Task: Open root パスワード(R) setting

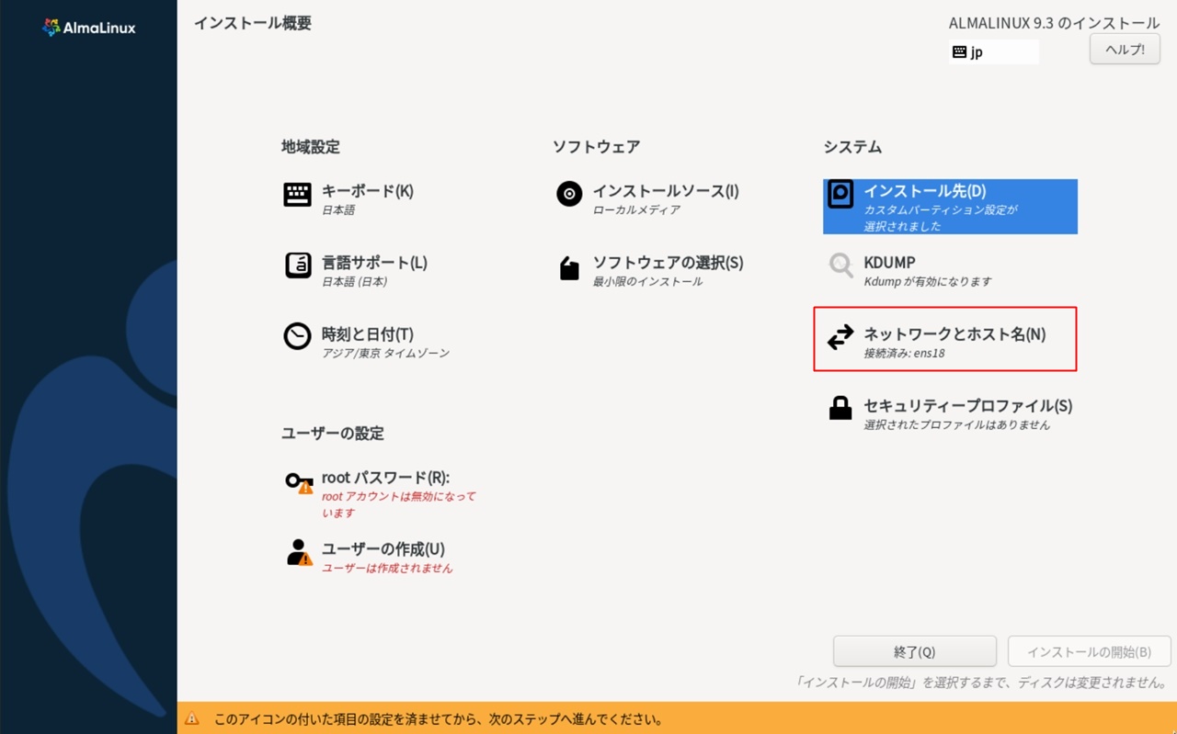Action: [x=385, y=478]
